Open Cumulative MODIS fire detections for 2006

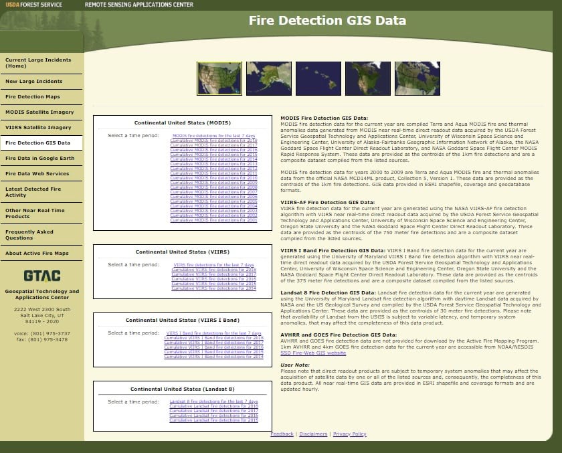(x=213, y=197)
